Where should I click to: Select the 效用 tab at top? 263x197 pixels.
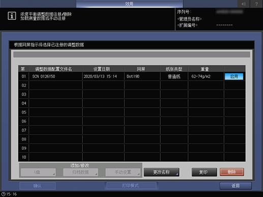click(x=129, y=4)
